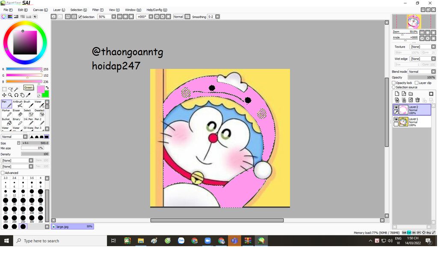Screen dimensions: 438x256
Task: Create a new normal layer
Action: pyautogui.click(x=397, y=94)
